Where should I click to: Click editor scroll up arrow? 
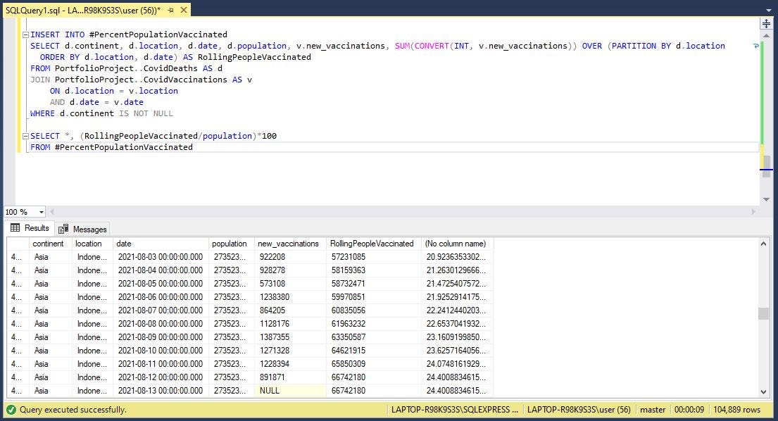coord(766,36)
